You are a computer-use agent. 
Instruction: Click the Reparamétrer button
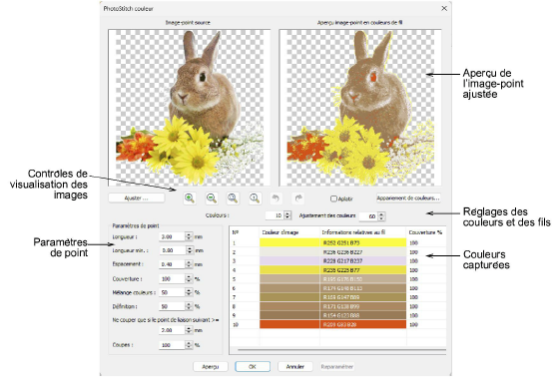pyautogui.click(x=336, y=367)
